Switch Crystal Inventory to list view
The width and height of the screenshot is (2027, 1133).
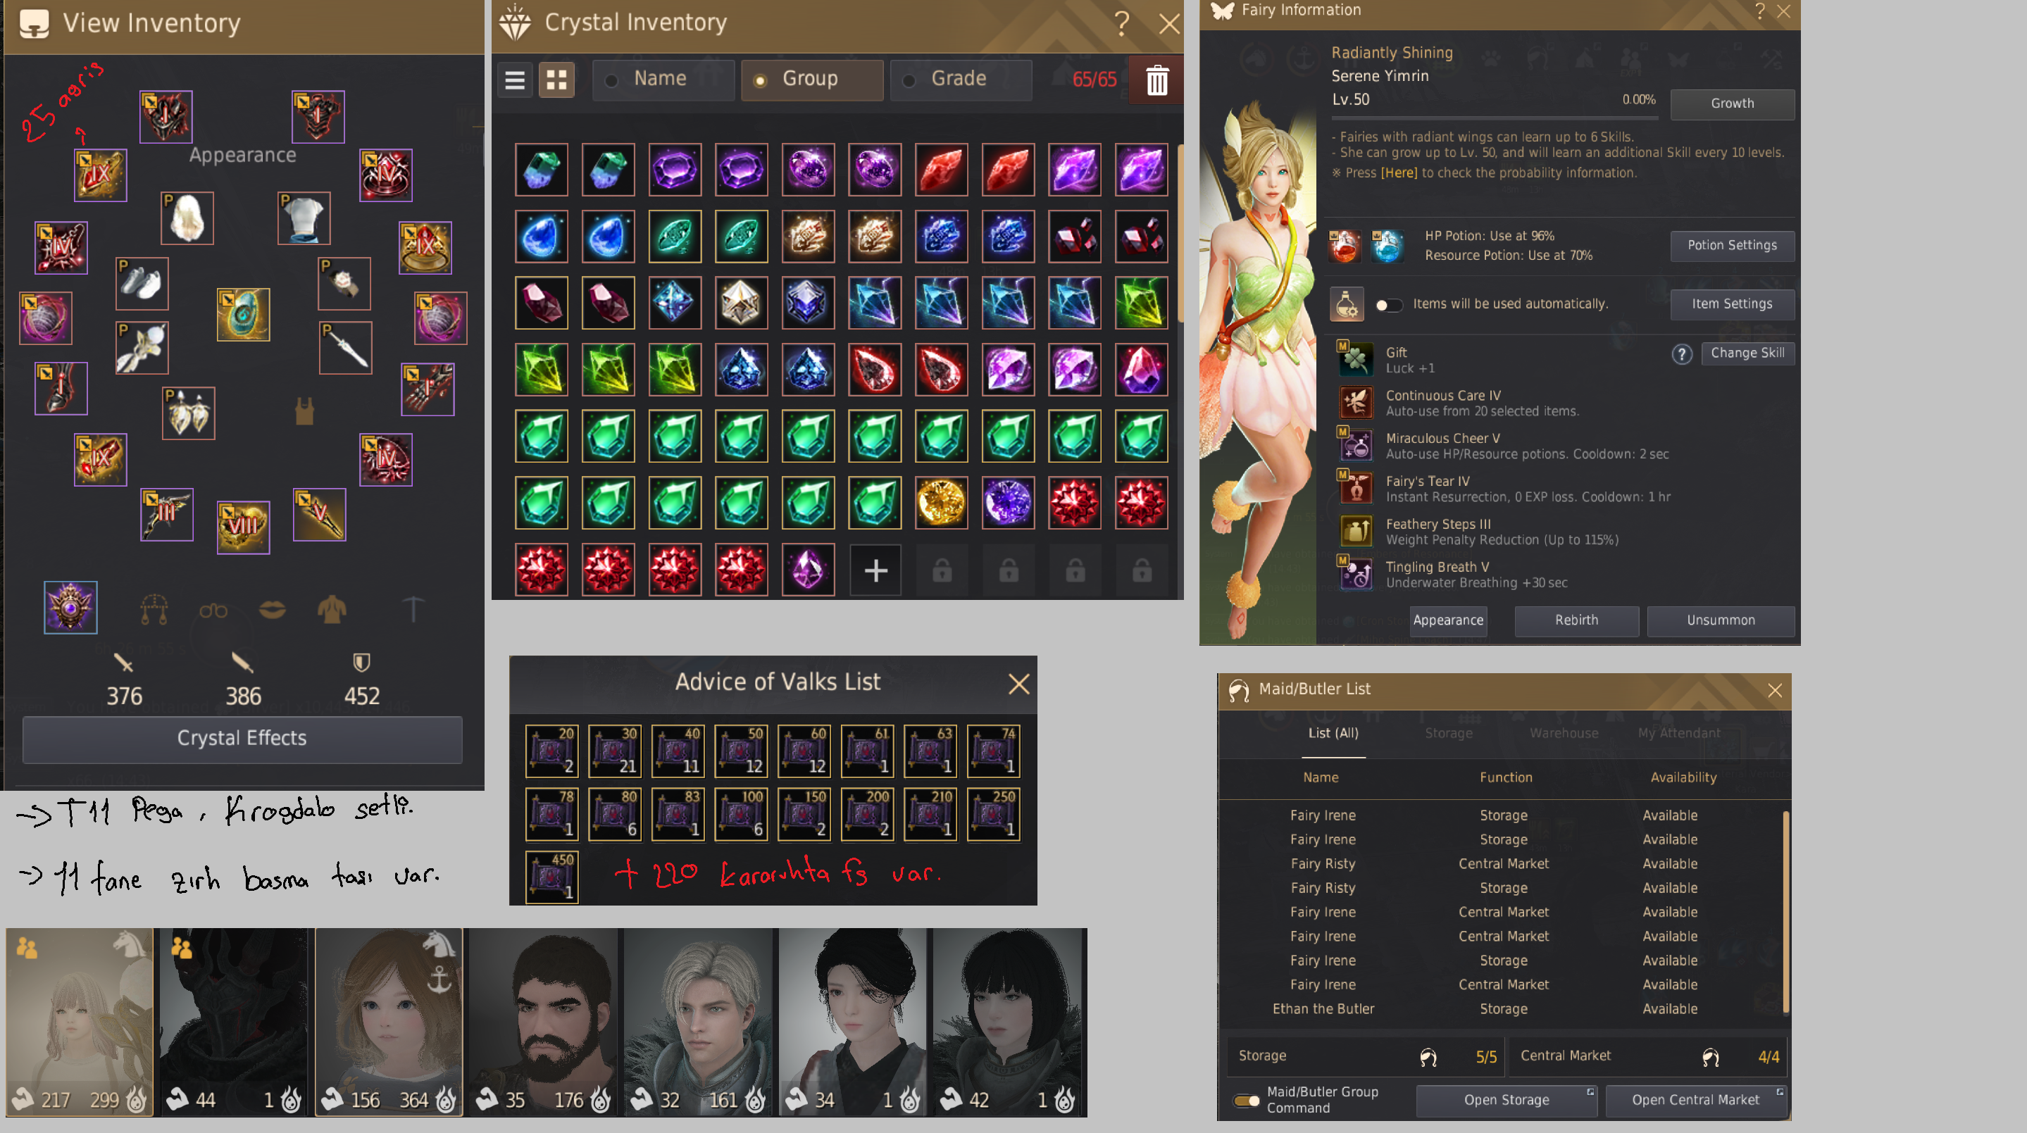tap(515, 80)
